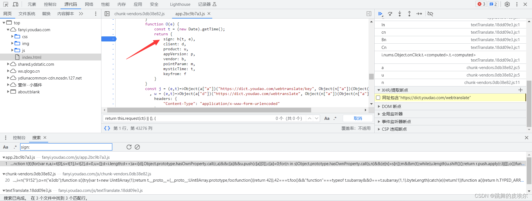Select call stack frame n in chunk-vendors
This screenshot has height=201, width=532.
click(450, 83)
